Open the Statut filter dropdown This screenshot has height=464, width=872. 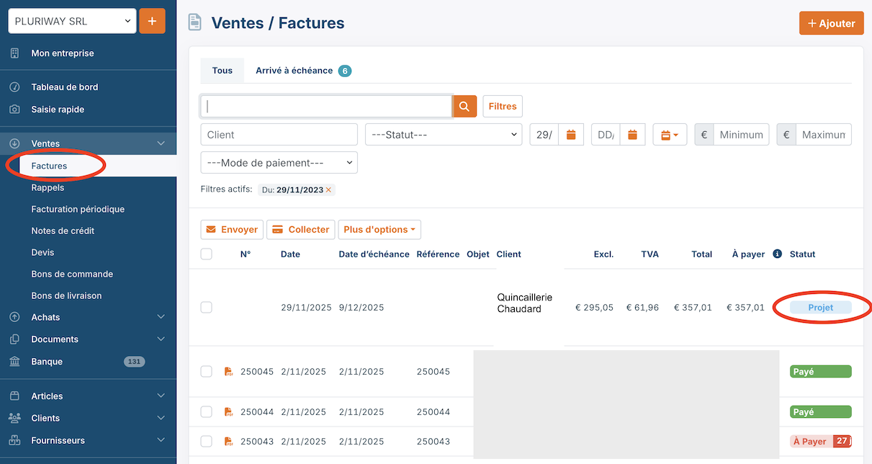tap(443, 135)
